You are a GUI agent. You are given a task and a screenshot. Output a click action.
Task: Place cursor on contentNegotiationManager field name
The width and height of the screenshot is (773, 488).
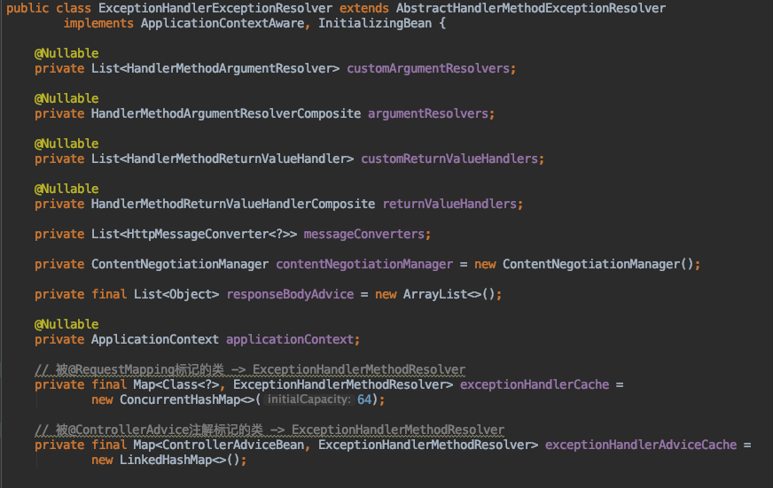point(363,264)
